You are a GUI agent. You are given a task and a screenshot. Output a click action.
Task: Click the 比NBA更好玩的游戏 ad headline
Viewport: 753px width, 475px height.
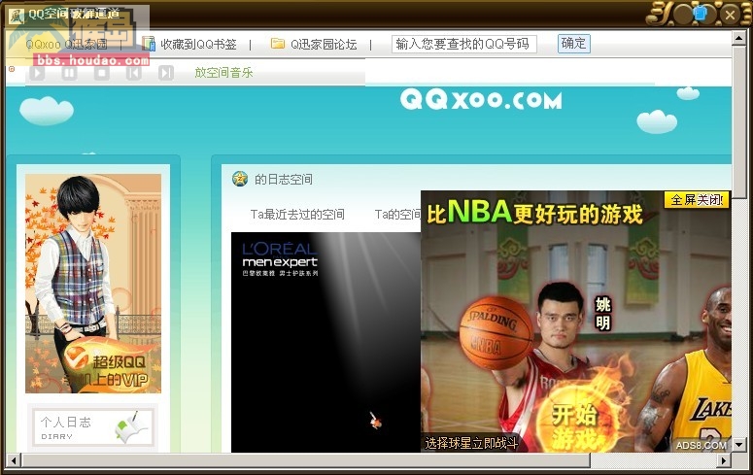(534, 213)
